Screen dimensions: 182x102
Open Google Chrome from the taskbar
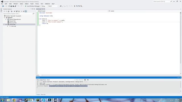coord(14,100)
